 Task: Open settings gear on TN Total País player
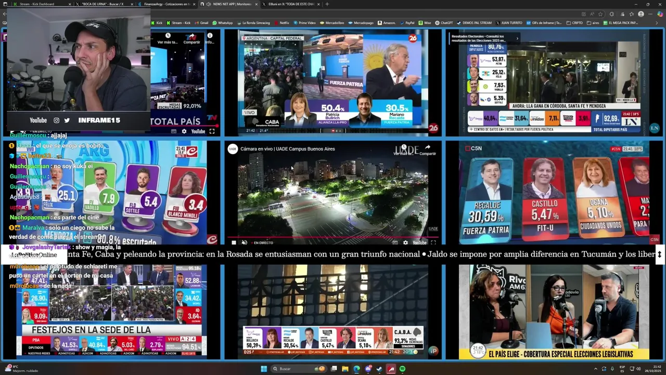tap(184, 131)
